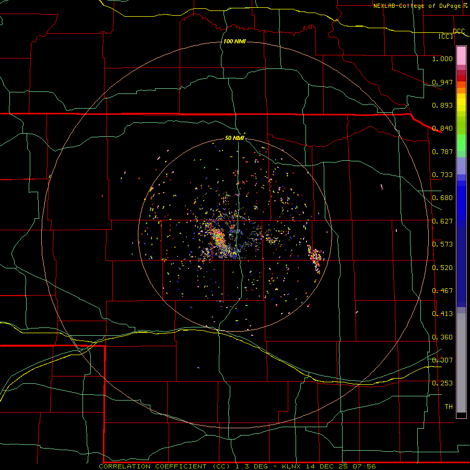
Task: Click the 0.893 color scale value
Action: 442,105
